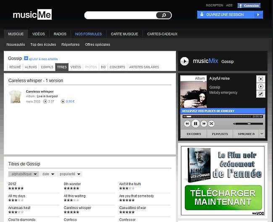Click the download arrow icon in player panel
The width and height of the screenshot is (273, 222).
(x=261, y=86)
